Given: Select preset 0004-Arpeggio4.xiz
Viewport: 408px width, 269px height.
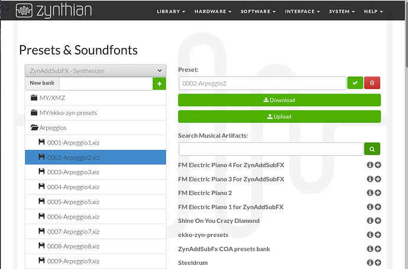Looking at the screenshot, I should click(x=95, y=187).
